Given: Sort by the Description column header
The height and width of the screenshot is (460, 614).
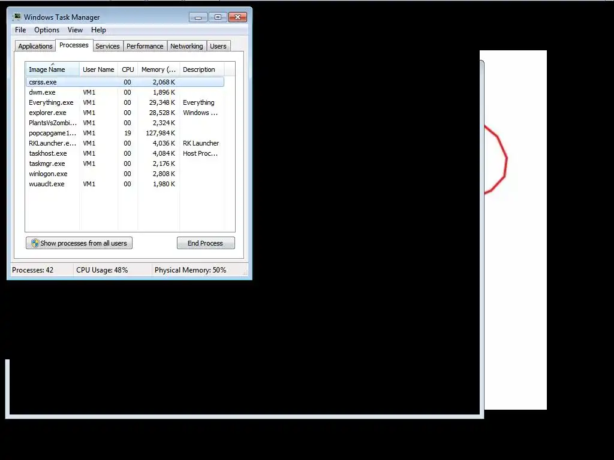Looking at the screenshot, I should [x=201, y=69].
